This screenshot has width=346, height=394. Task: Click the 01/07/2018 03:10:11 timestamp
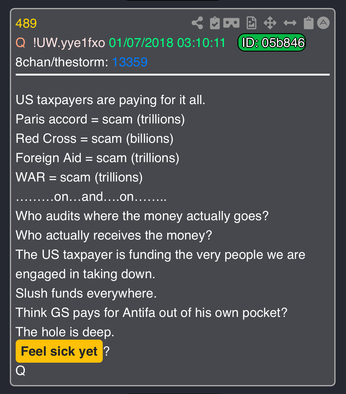click(167, 43)
